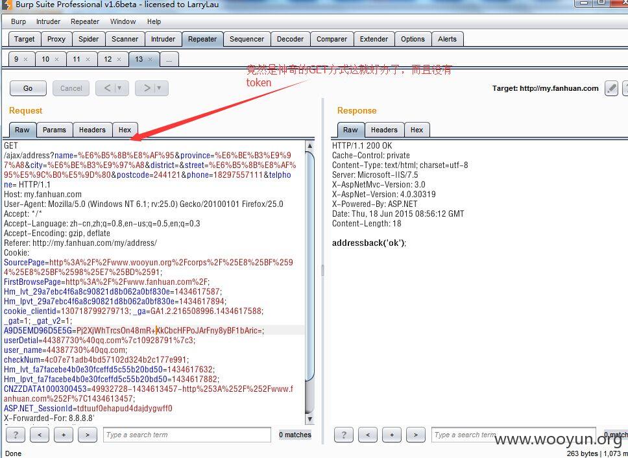Switch to the Proxy tab
Image resolution: width=628 pixels, height=458 pixels.
56,39
